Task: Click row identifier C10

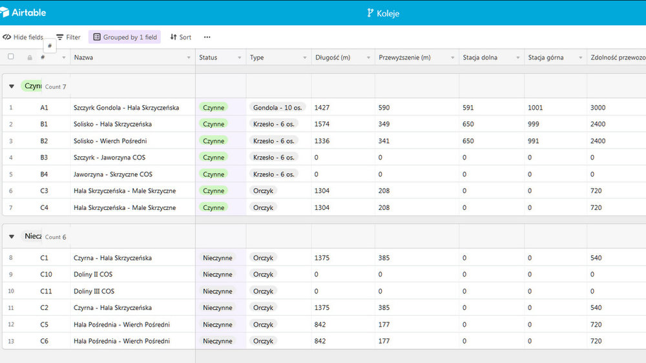Action: (x=46, y=275)
